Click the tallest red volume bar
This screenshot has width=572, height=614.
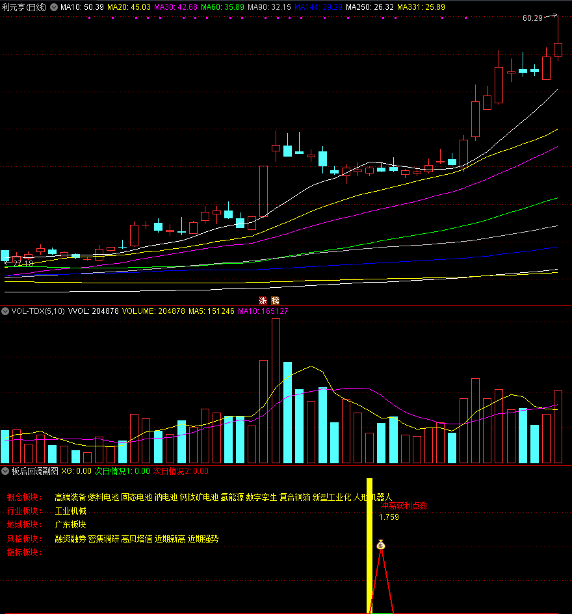pos(276,390)
